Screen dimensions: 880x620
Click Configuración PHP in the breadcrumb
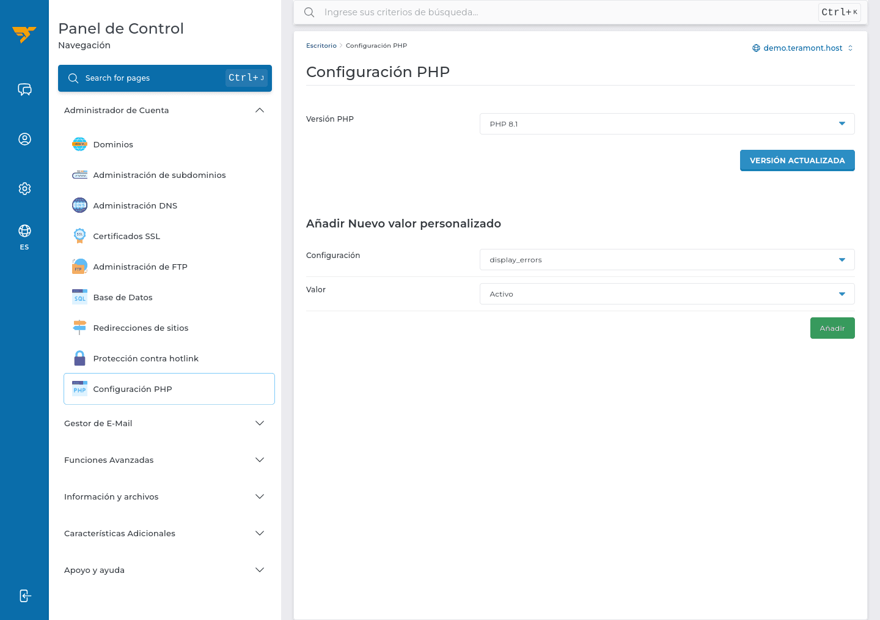[376, 46]
